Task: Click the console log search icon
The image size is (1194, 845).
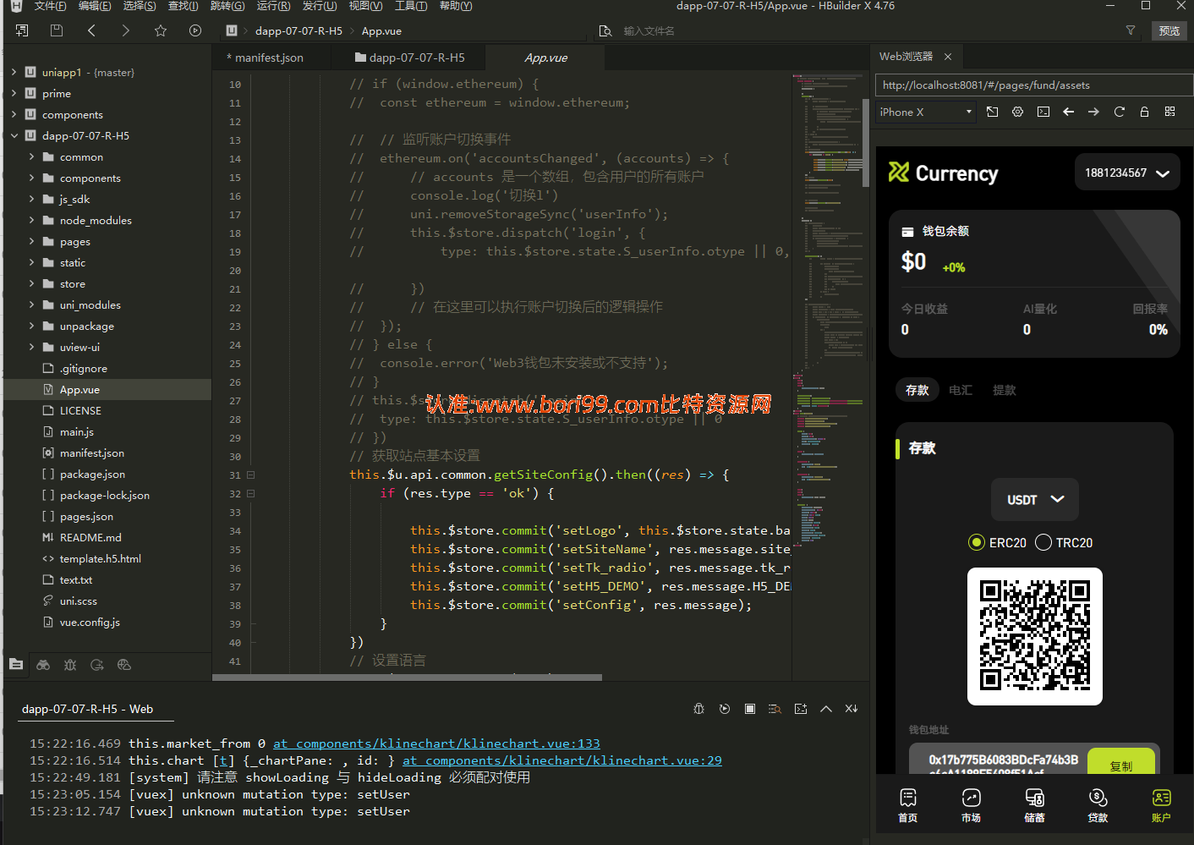Action: pos(775,709)
